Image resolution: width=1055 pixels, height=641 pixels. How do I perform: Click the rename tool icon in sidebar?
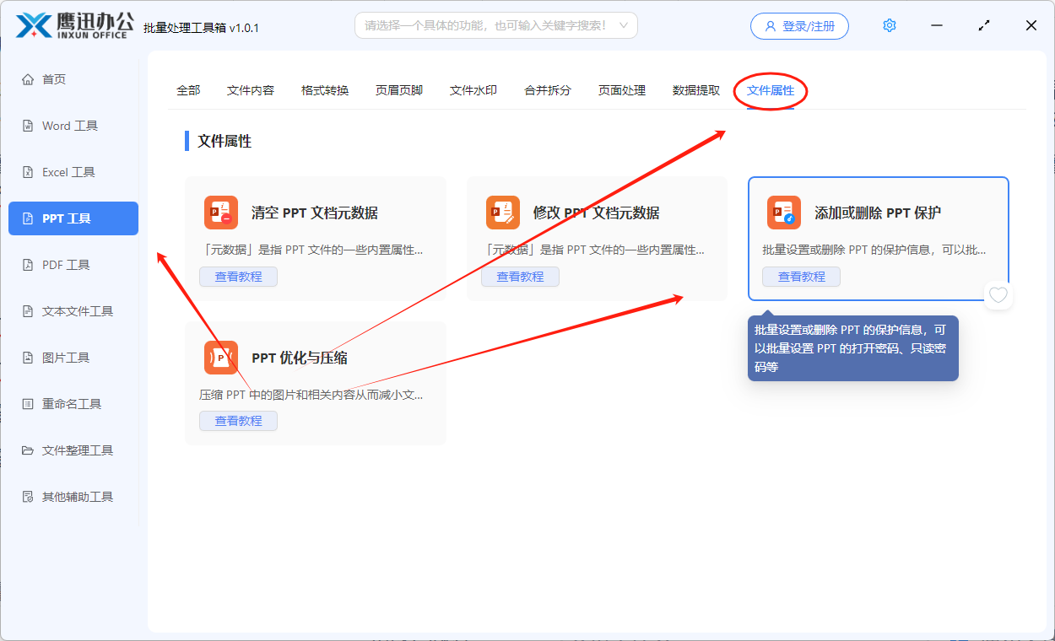click(28, 404)
